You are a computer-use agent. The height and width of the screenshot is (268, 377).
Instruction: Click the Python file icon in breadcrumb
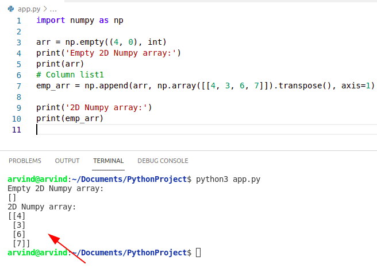click(x=11, y=9)
